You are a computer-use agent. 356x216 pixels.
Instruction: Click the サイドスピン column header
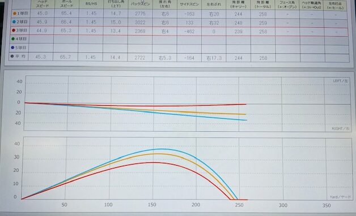[x=189, y=5]
